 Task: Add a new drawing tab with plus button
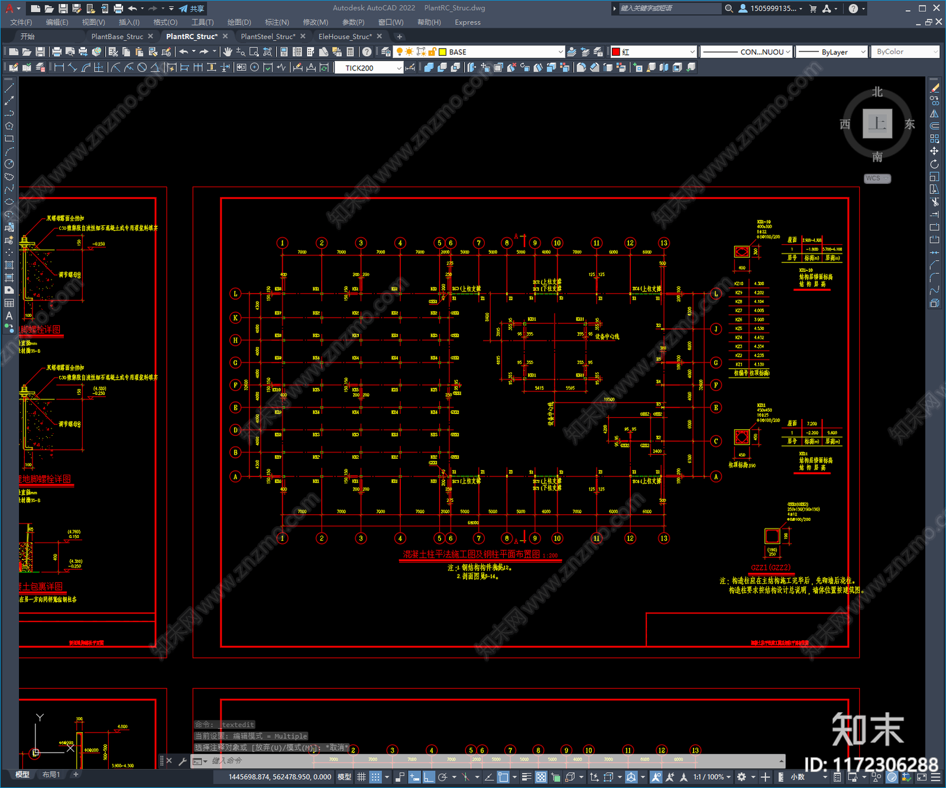point(400,37)
